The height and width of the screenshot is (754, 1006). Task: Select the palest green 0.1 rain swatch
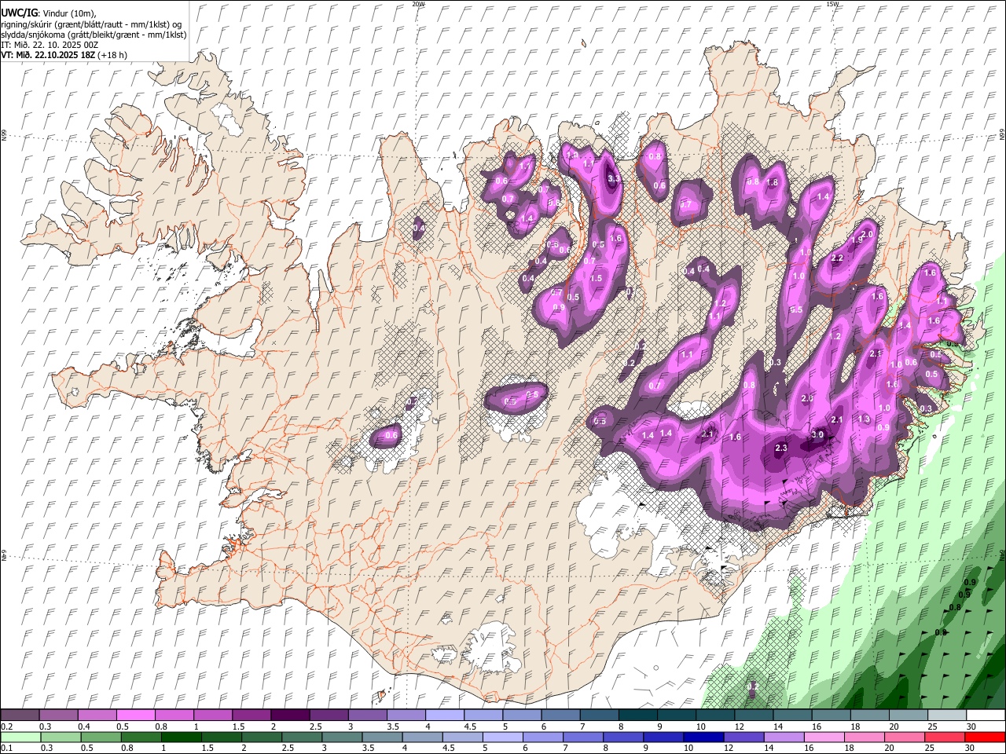click(x=20, y=738)
